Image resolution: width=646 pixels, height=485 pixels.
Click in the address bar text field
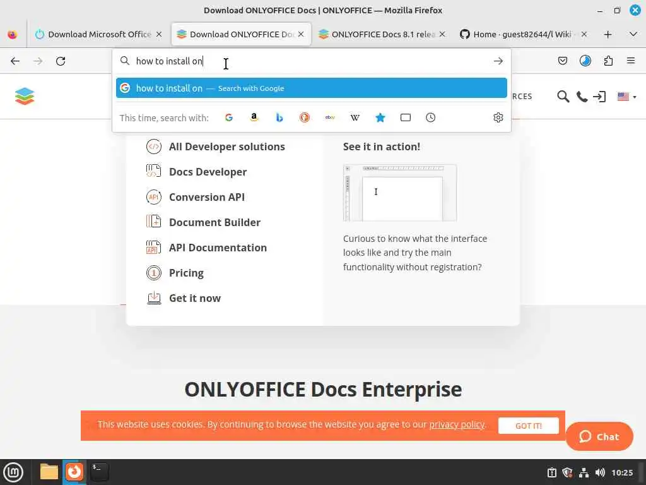[x=311, y=61]
